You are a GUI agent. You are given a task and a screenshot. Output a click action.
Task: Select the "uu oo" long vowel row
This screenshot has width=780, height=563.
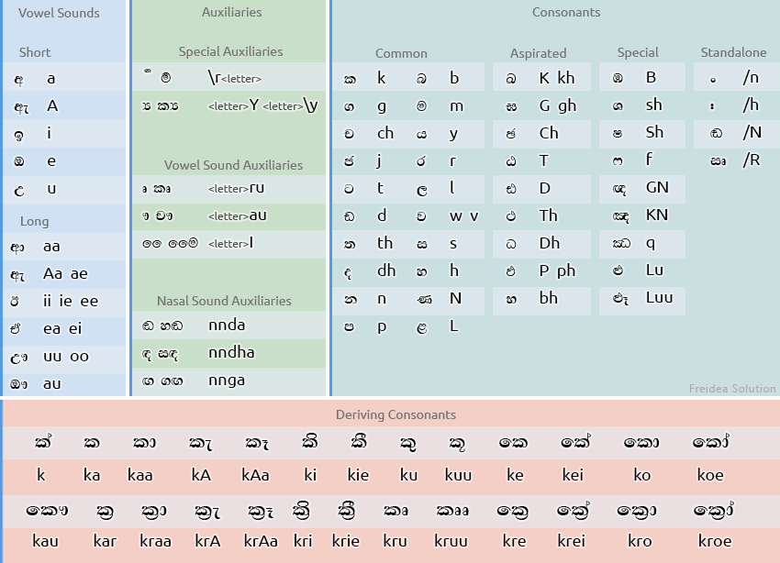[x=64, y=356]
